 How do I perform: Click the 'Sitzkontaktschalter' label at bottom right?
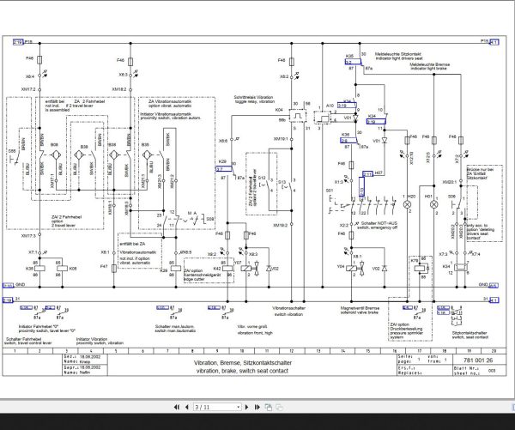pyautogui.click(x=470, y=333)
